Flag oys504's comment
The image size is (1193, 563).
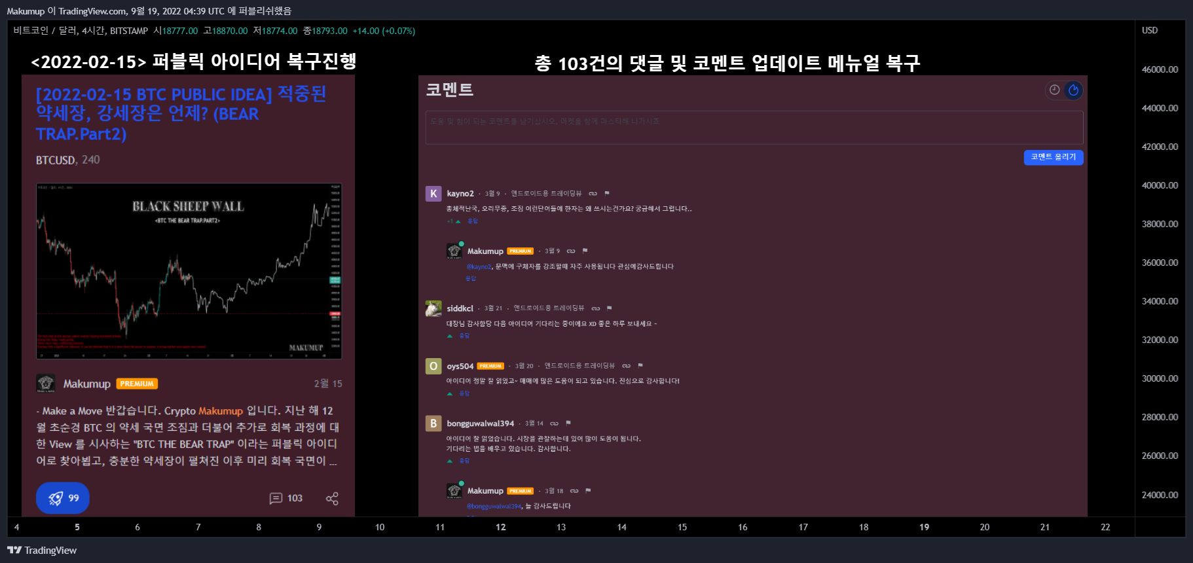[x=640, y=366]
